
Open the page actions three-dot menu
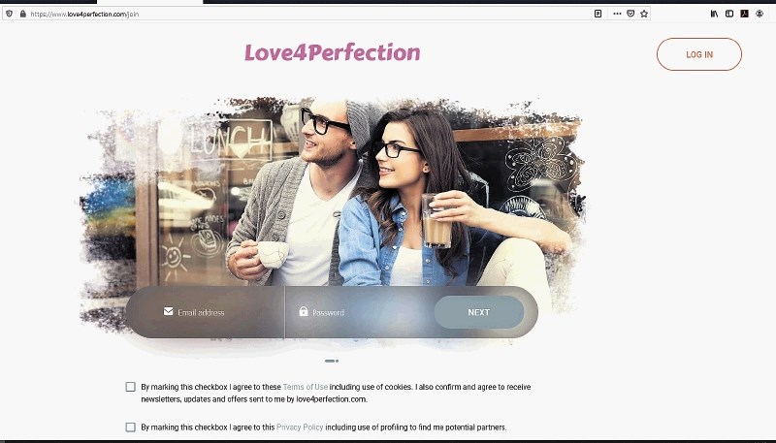(617, 15)
